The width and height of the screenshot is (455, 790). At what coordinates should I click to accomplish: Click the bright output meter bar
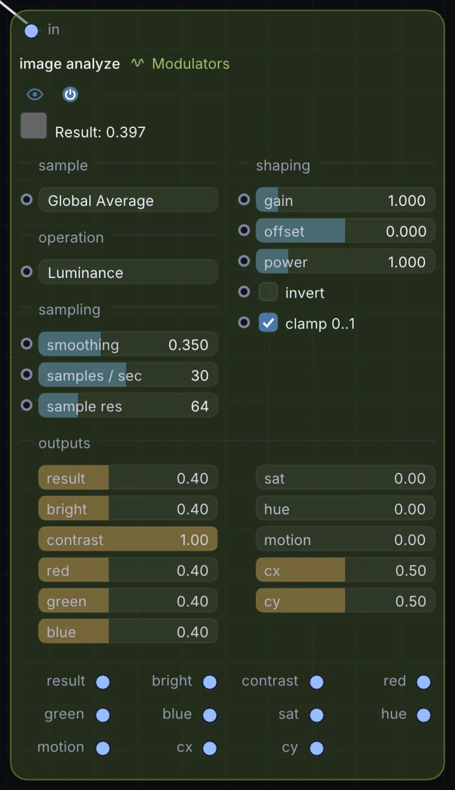click(128, 508)
